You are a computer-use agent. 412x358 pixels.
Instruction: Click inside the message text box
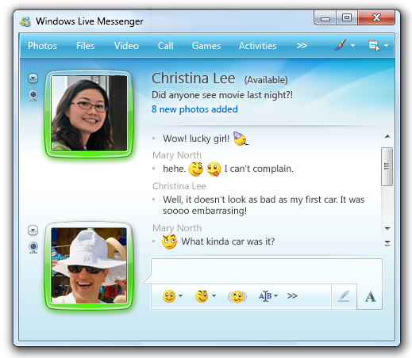(267, 272)
